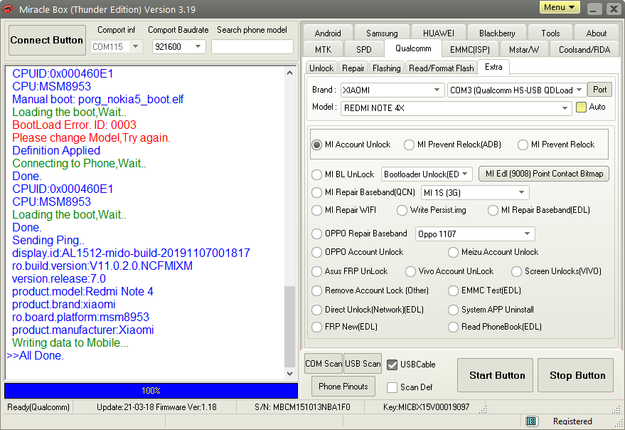
Task: Click the blue 100% progress bar
Action: pyautogui.click(x=151, y=391)
